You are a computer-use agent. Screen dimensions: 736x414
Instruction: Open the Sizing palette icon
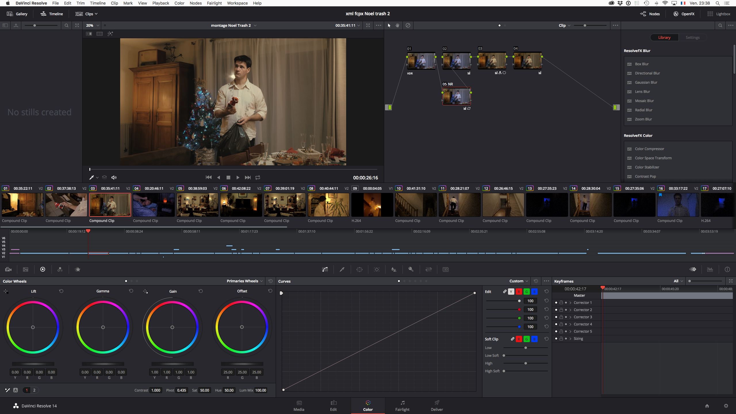[x=428, y=269]
